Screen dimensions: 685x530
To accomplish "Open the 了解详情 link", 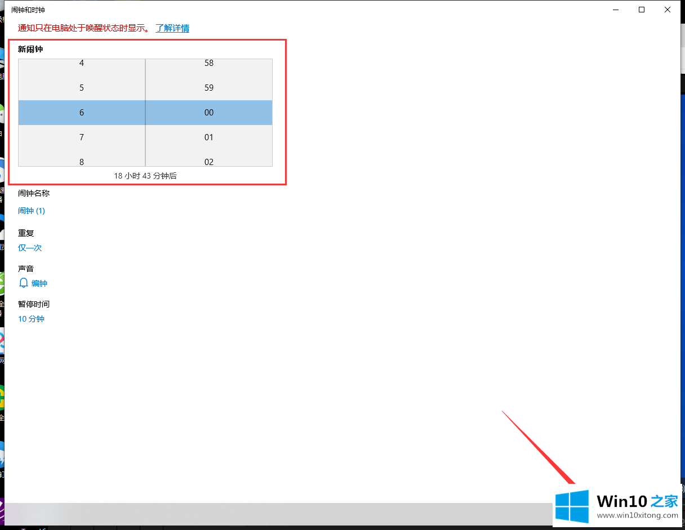I will pyautogui.click(x=172, y=28).
